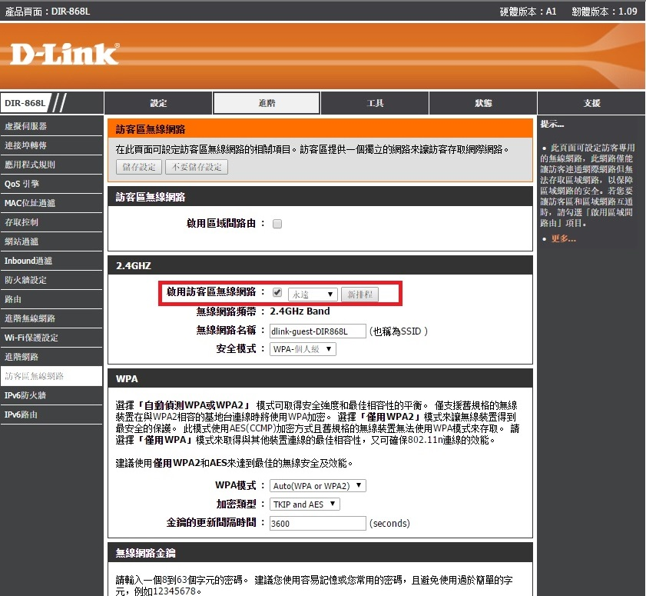646x596 pixels.
Task: Switch to the 設定 tab
Action: pyautogui.click(x=158, y=103)
